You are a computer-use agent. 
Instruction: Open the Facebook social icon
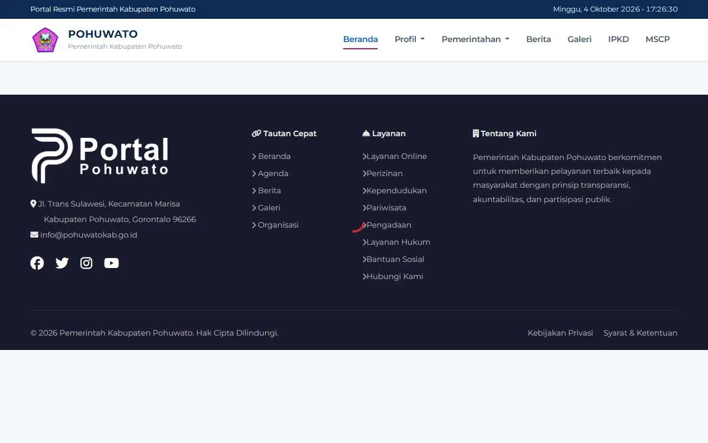[x=37, y=263]
